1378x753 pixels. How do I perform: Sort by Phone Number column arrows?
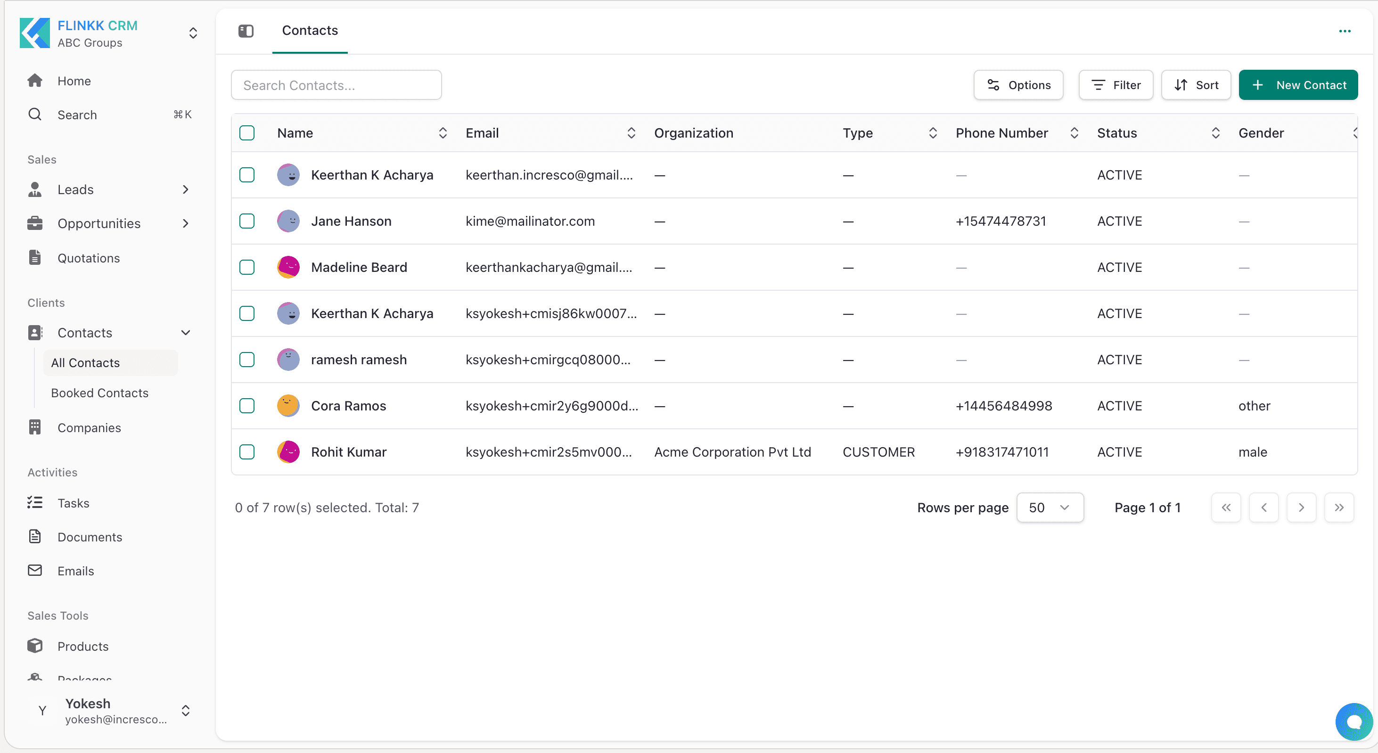pyautogui.click(x=1074, y=132)
